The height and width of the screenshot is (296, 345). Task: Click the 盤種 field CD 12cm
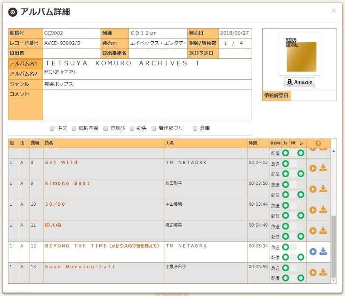[x=158, y=33]
